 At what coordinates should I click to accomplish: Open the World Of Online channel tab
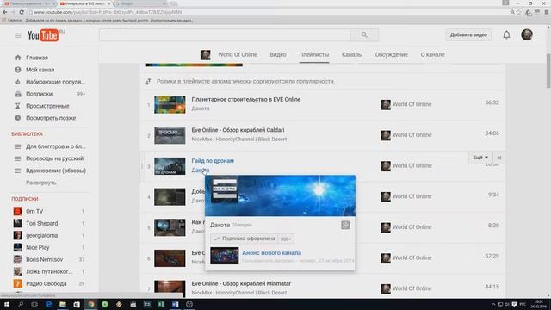point(238,55)
